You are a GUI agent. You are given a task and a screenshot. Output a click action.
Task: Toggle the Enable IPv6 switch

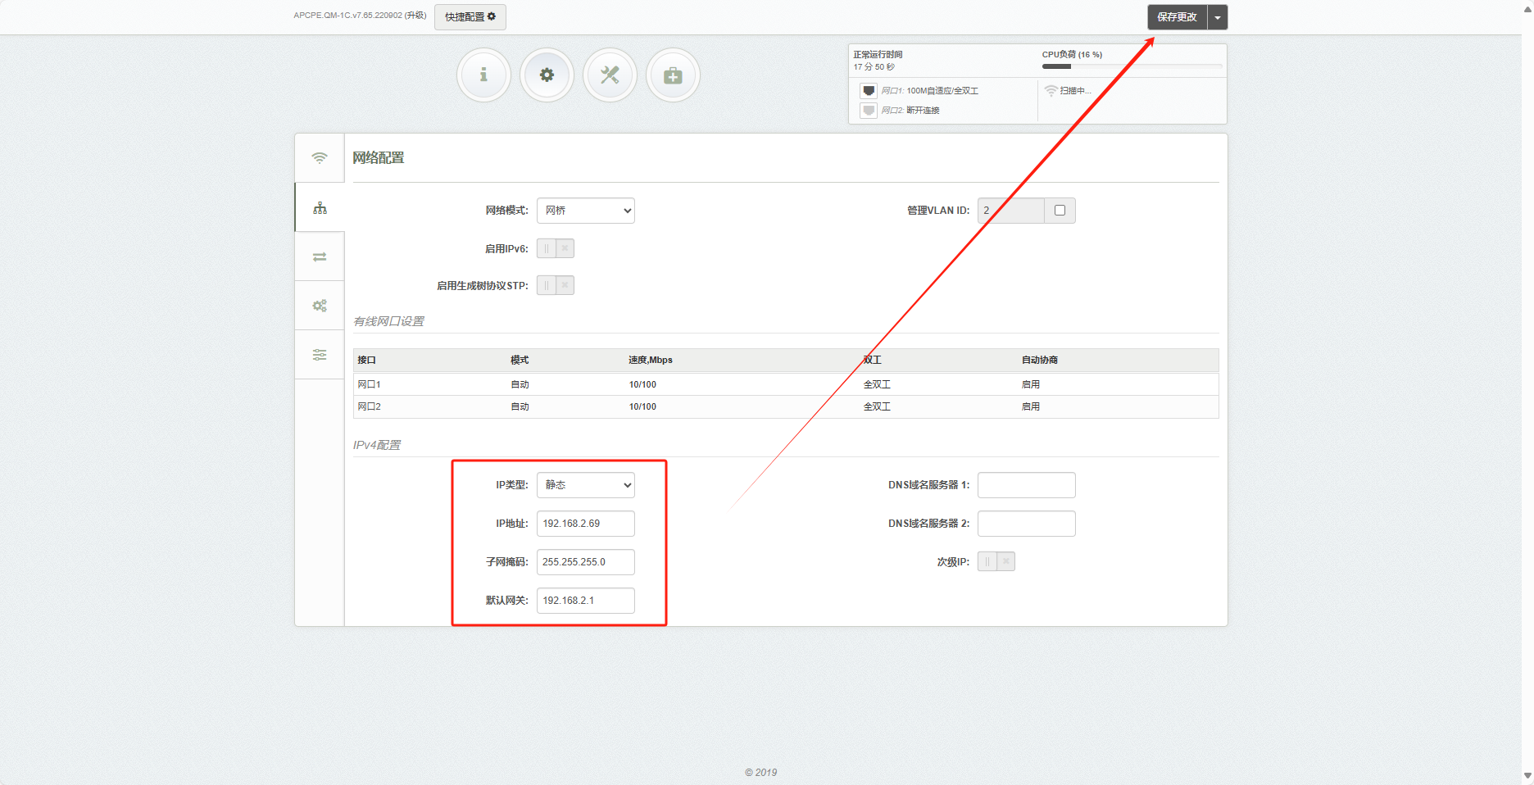point(555,248)
